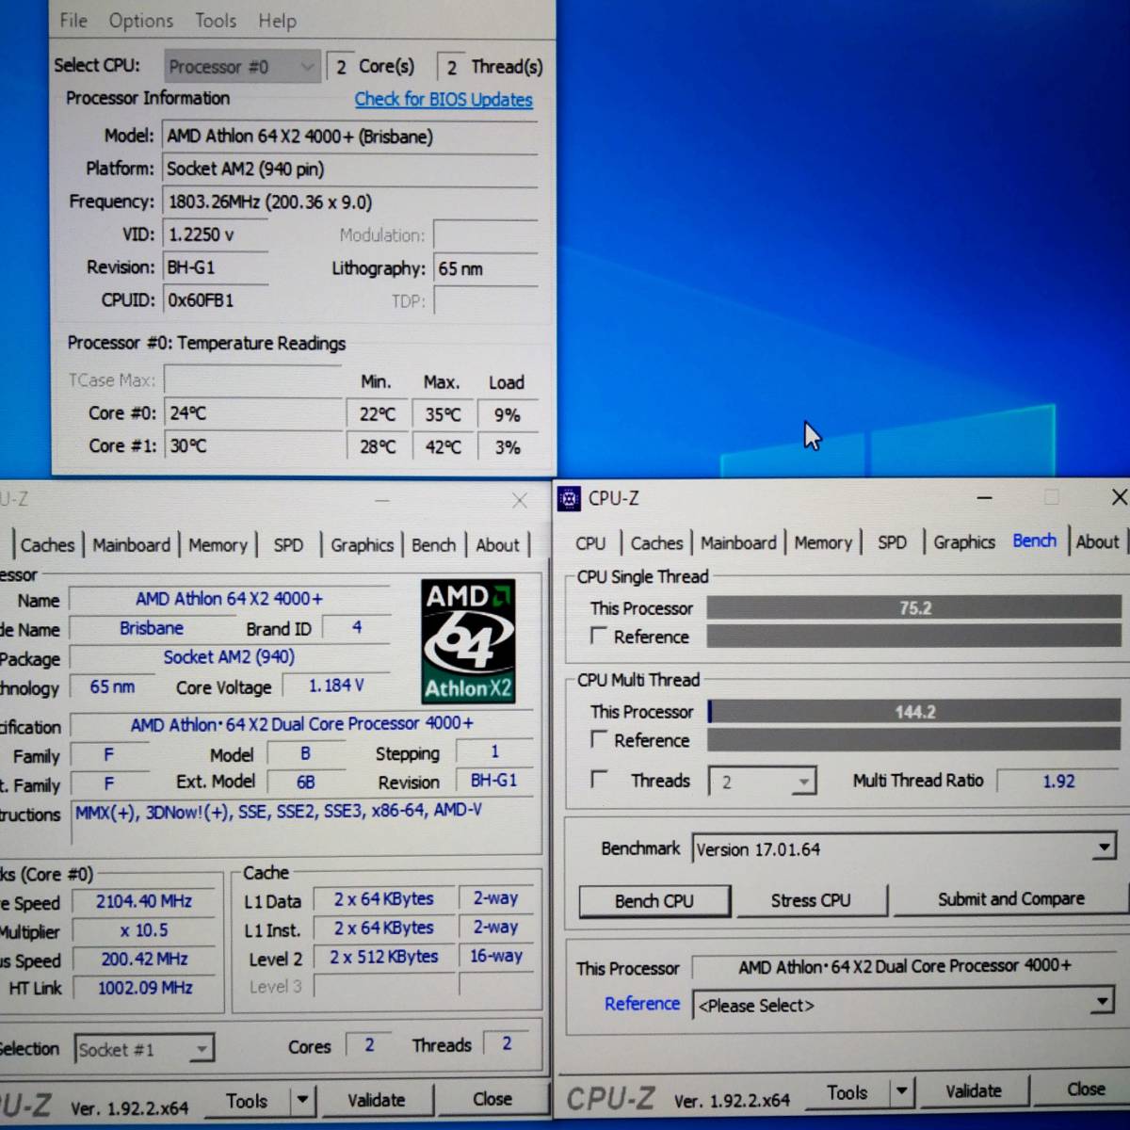Image resolution: width=1130 pixels, height=1130 pixels.
Task: Switch to Memory tab in the processor-info CPU-Z window
Action: (218, 545)
